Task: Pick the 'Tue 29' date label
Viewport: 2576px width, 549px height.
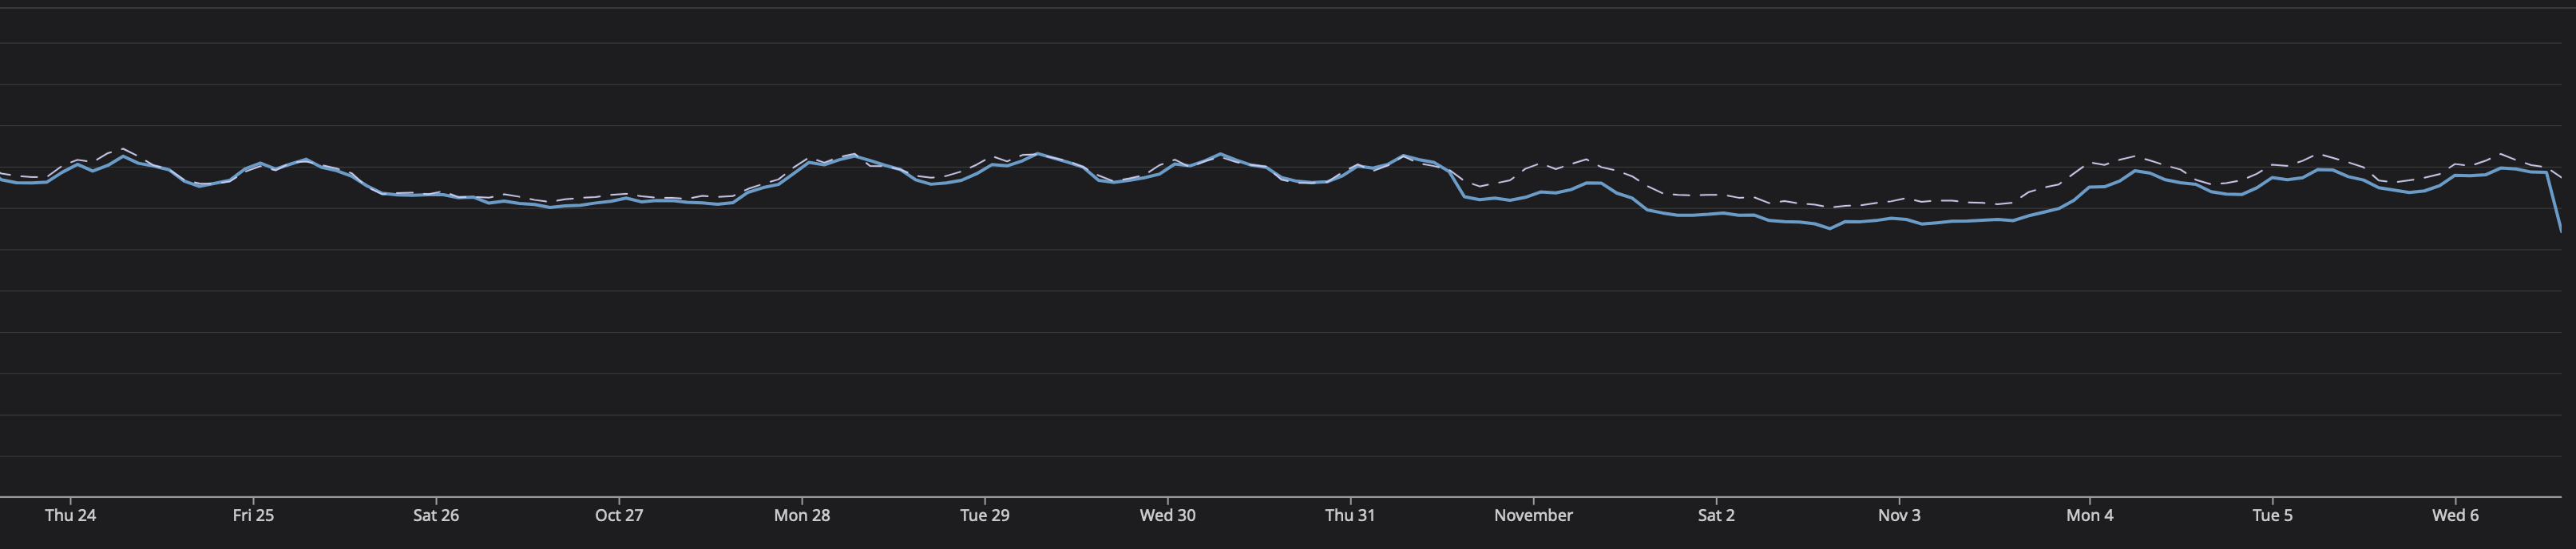Action: (985, 515)
